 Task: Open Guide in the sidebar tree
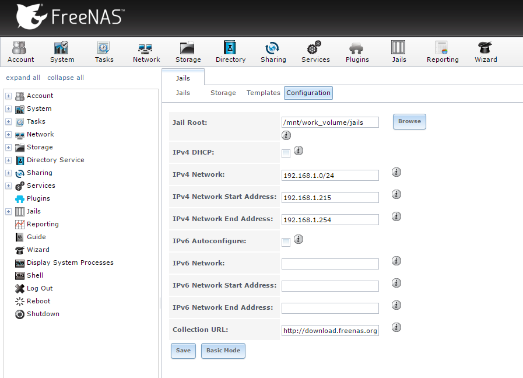(31, 237)
